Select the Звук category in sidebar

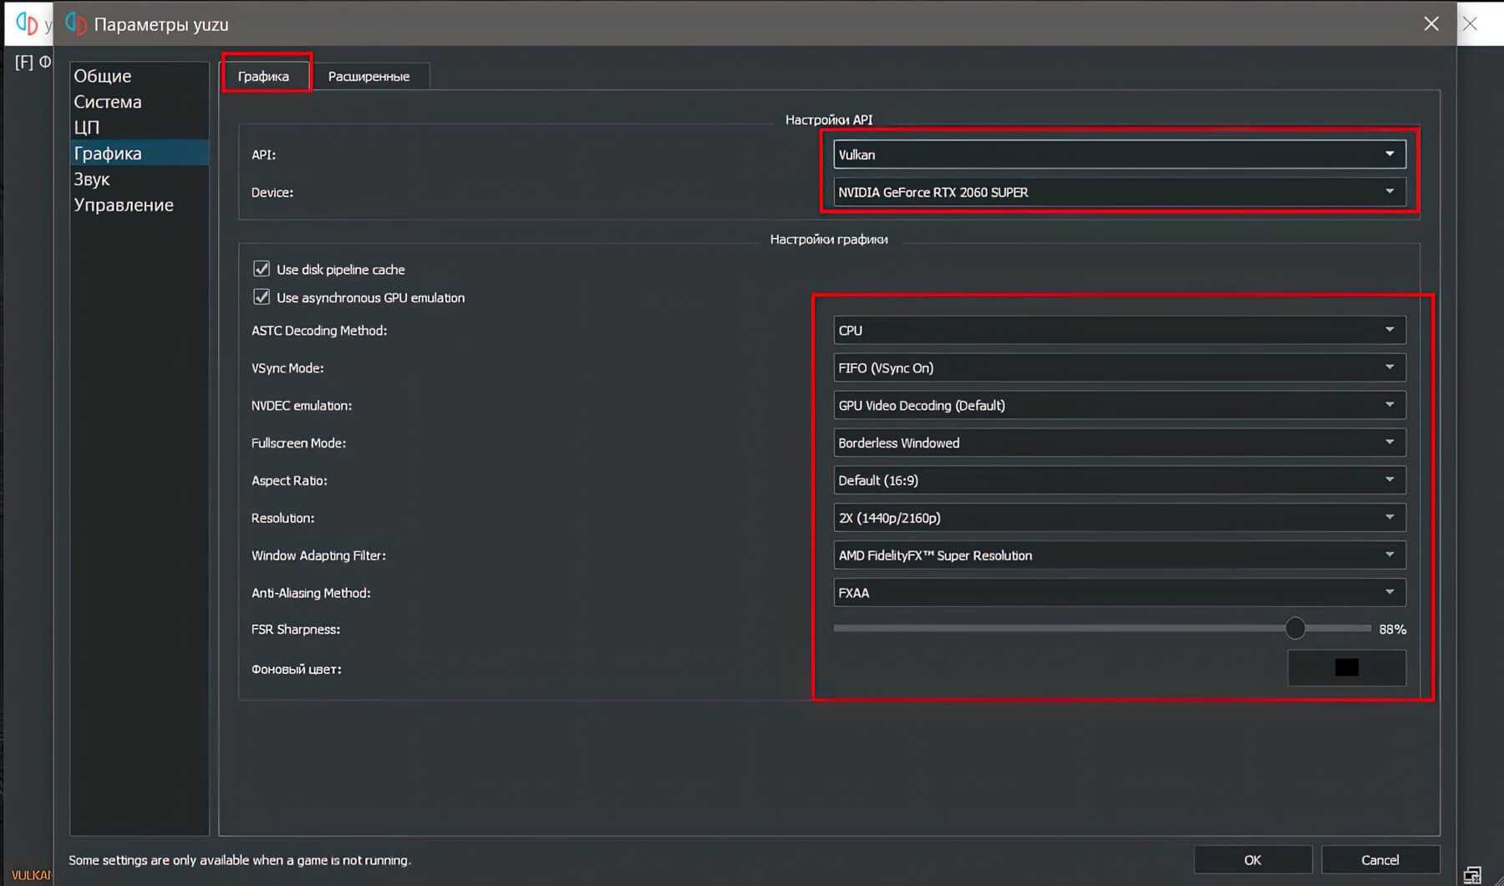pos(92,179)
